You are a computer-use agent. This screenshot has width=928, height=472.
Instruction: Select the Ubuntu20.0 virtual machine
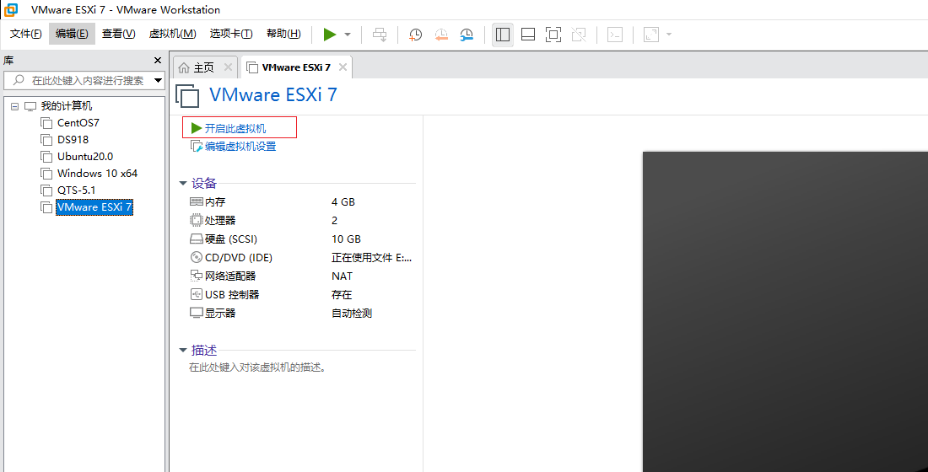(85, 157)
